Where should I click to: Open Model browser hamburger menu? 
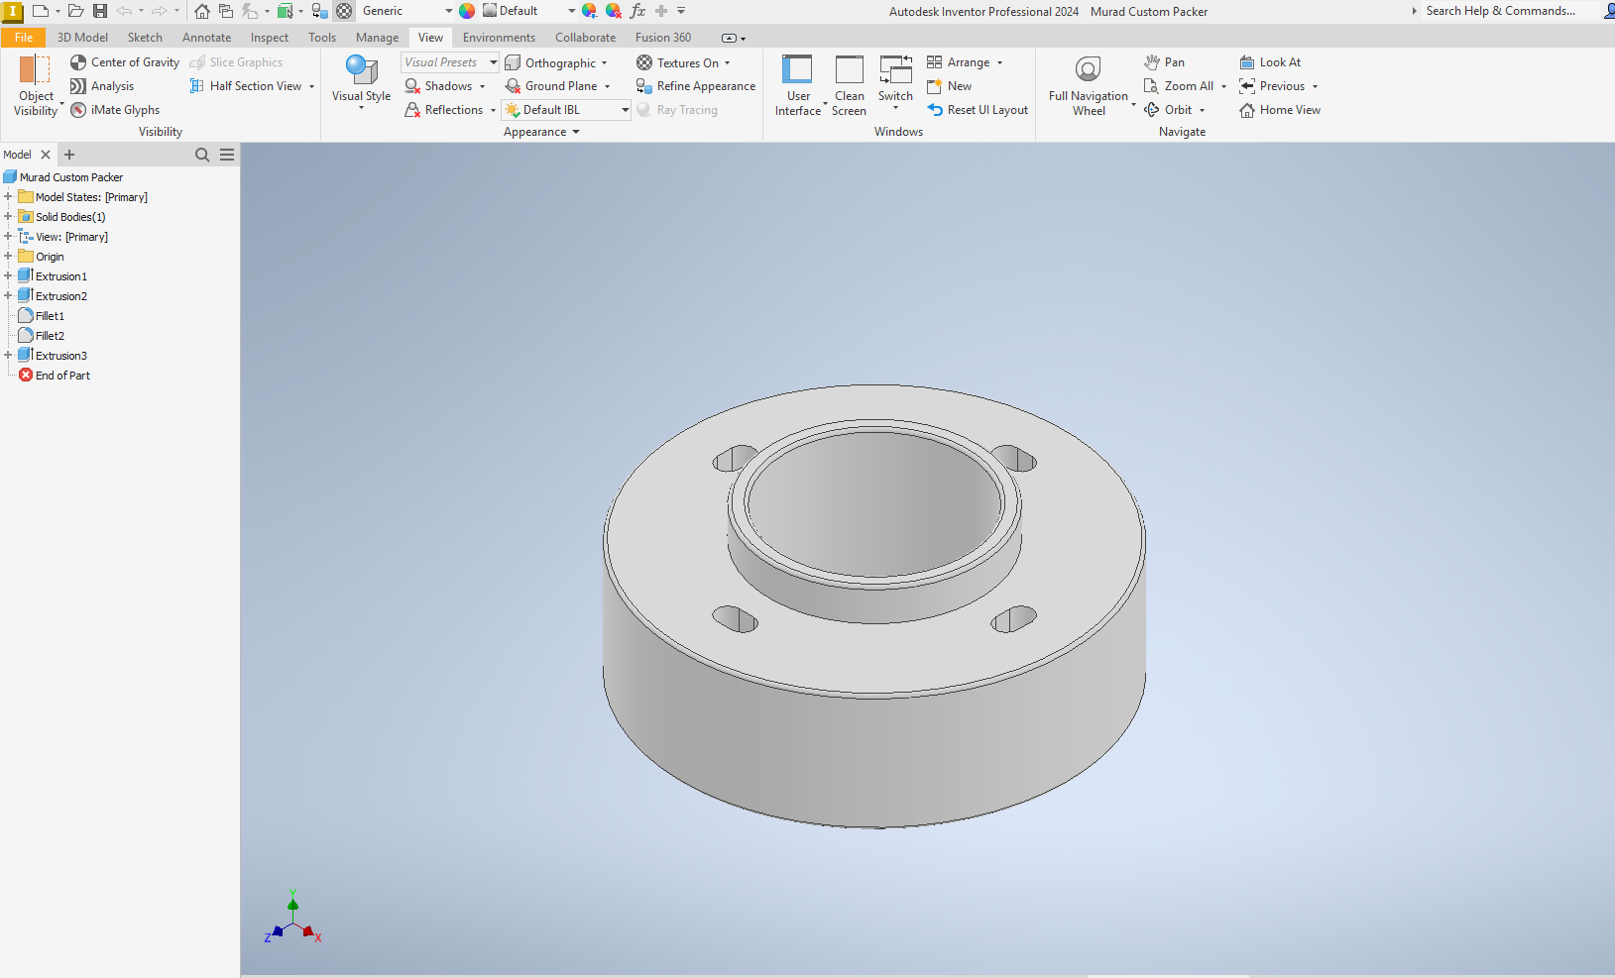(x=227, y=155)
